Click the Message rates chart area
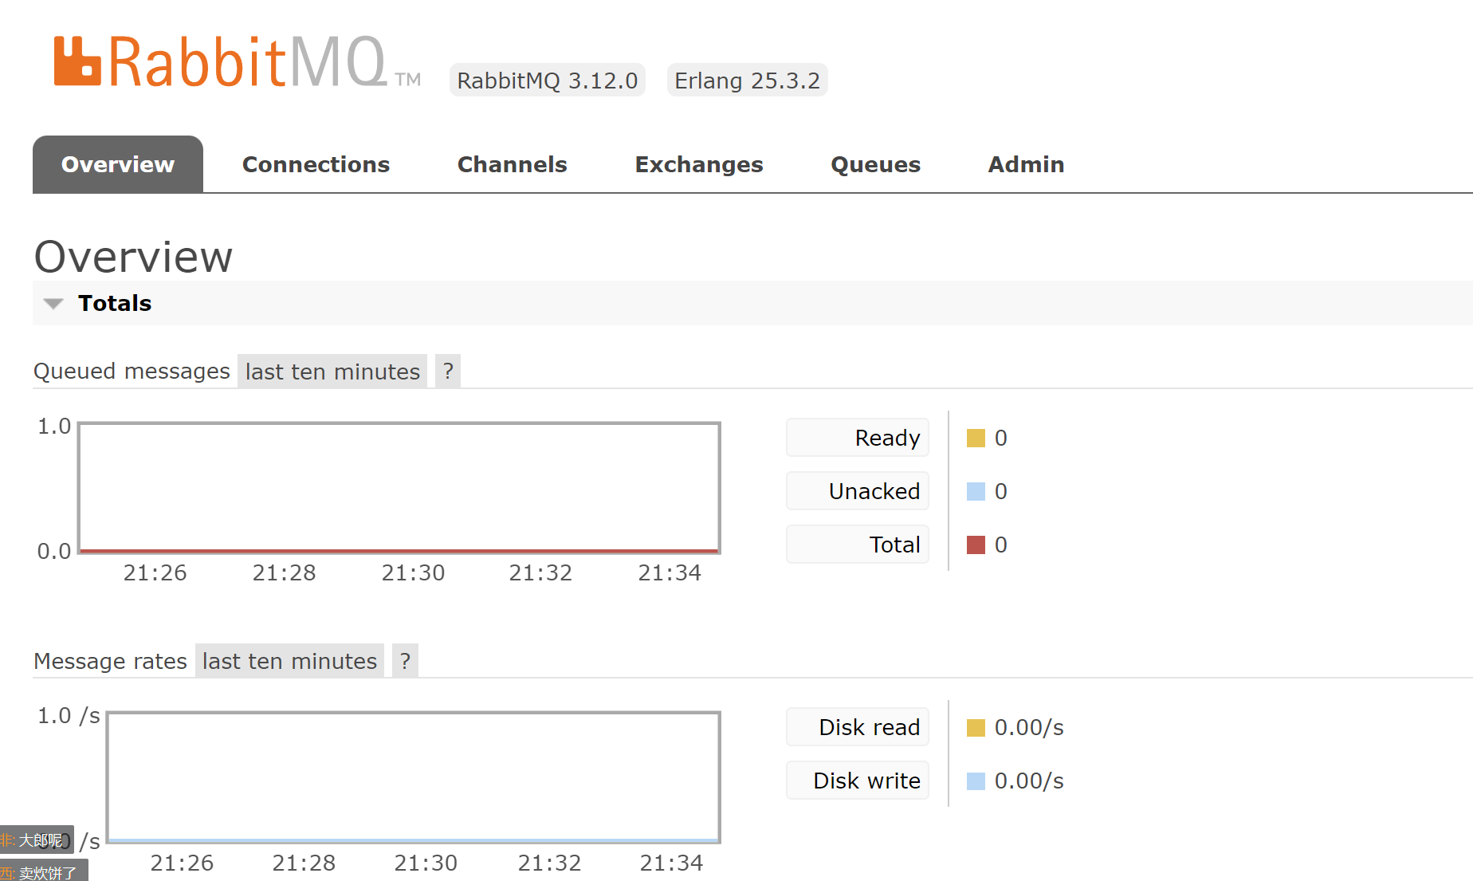The image size is (1473, 881). tap(414, 777)
